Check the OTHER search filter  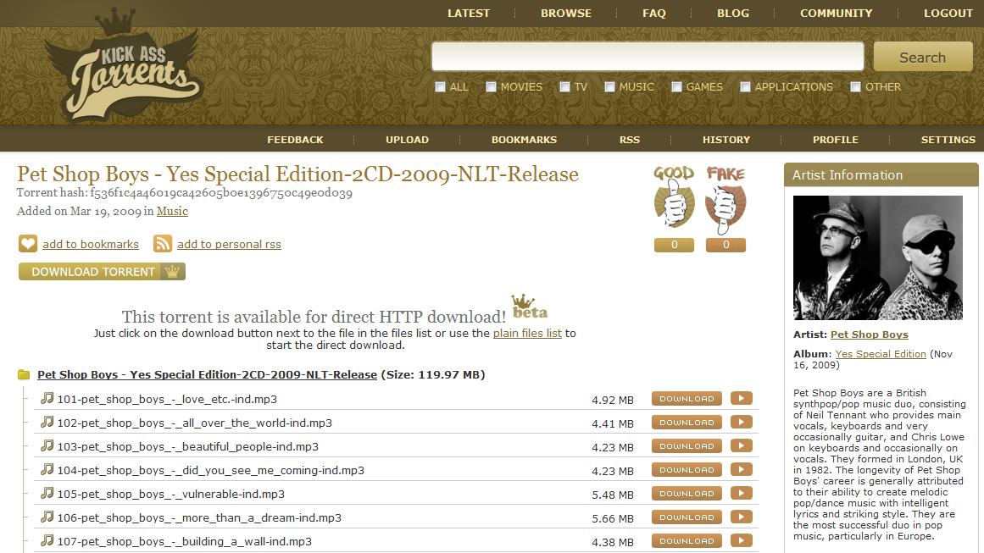(856, 87)
